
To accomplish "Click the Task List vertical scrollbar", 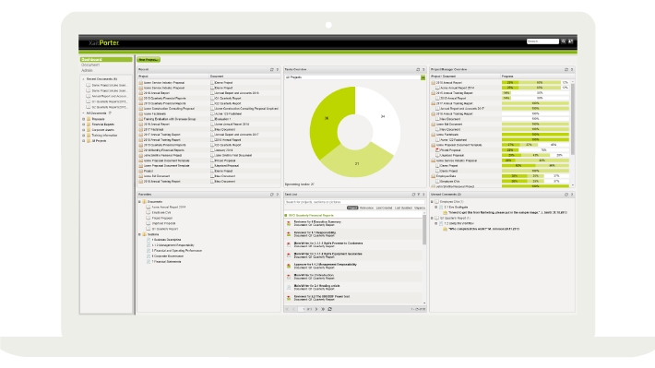I will (424, 230).
